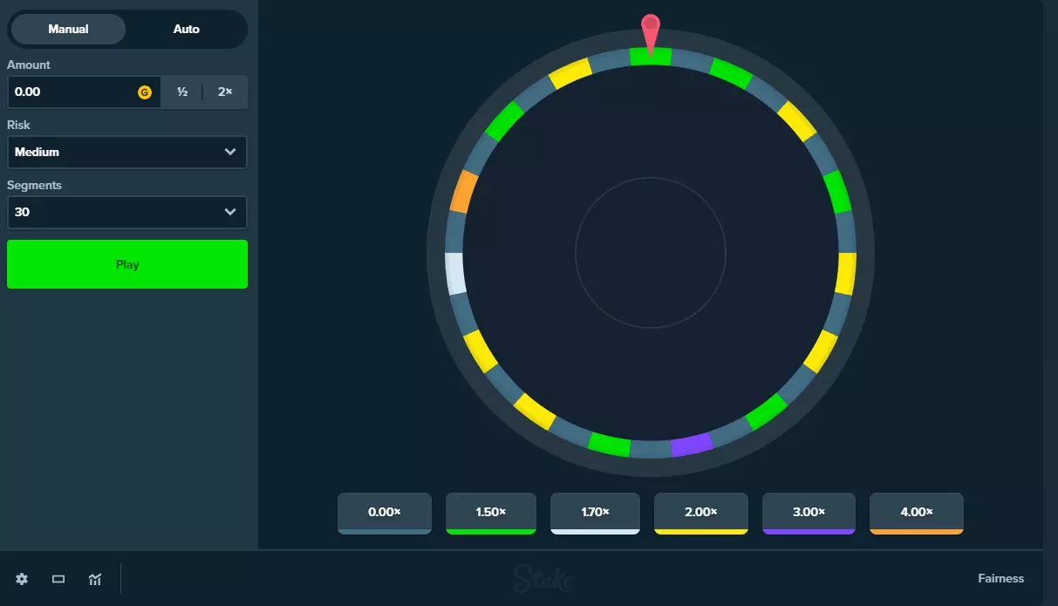Halve the bet with ½ button
Screen dimensions: 1058x606
pyautogui.click(x=182, y=92)
